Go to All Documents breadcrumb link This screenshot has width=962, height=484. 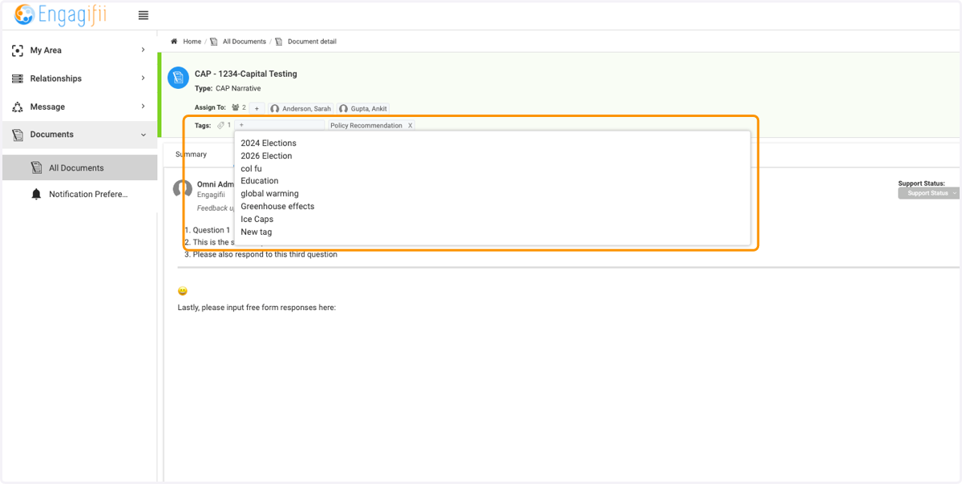coord(245,42)
